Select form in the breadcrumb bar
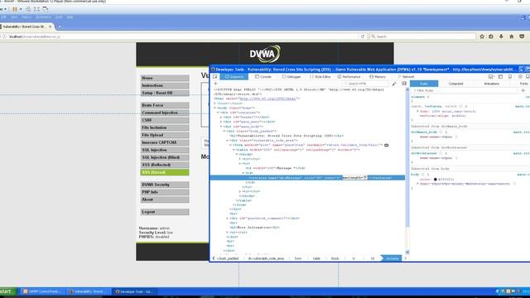 pyautogui.click(x=298, y=258)
